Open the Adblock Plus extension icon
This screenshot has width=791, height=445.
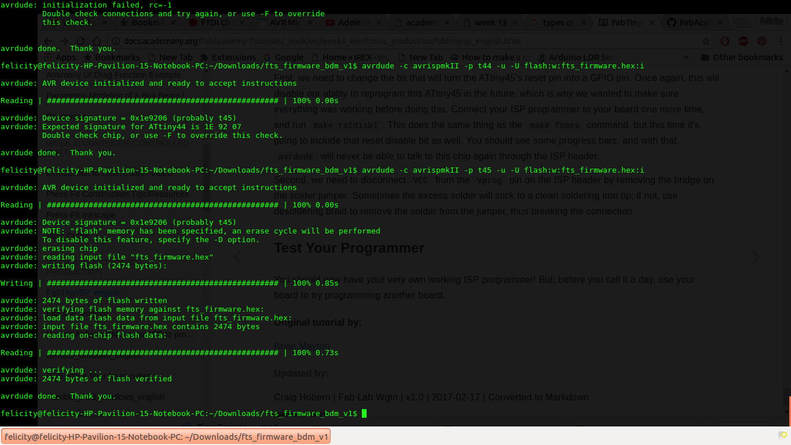(x=744, y=41)
